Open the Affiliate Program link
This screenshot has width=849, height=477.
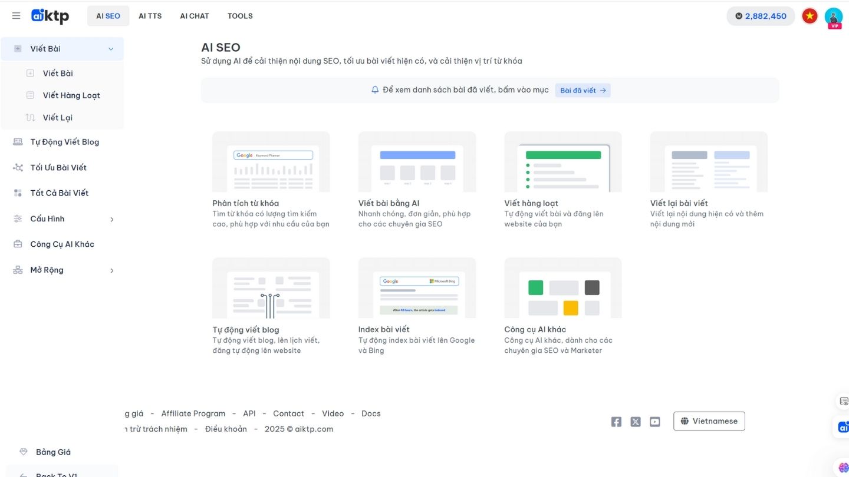tap(193, 413)
